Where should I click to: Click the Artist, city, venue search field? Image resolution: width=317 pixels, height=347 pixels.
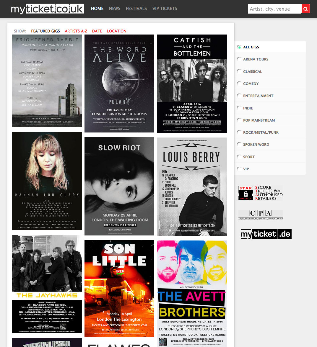click(274, 9)
